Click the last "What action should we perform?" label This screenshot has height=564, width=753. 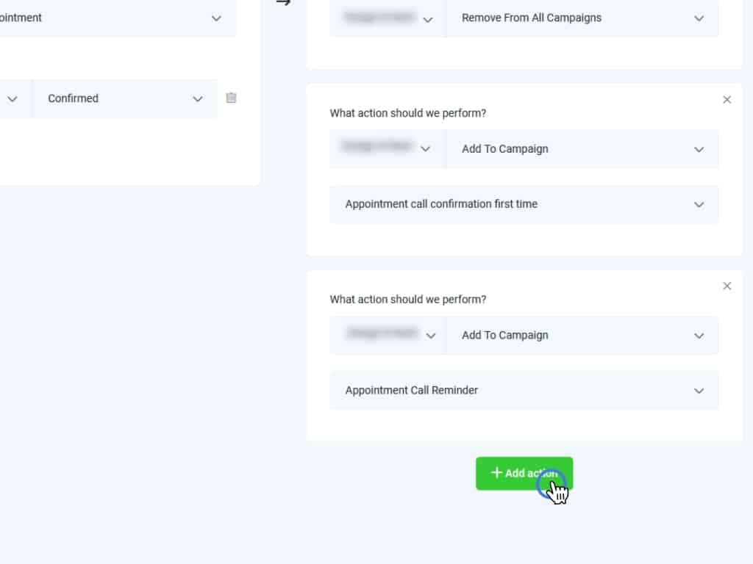407,300
